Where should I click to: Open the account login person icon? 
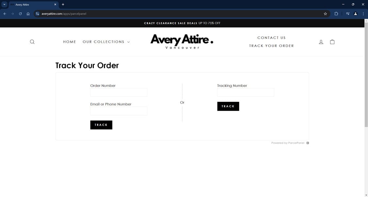click(x=321, y=42)
